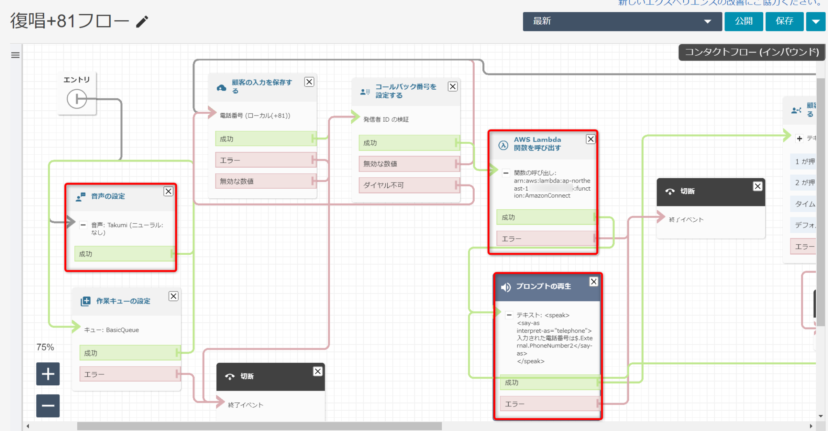Zoom out using the minus button
The width and height of the screenshot is (828, 431).
[x=48, y=405]
